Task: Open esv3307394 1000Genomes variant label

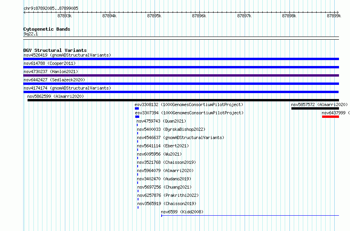Action: click(189, 113)
